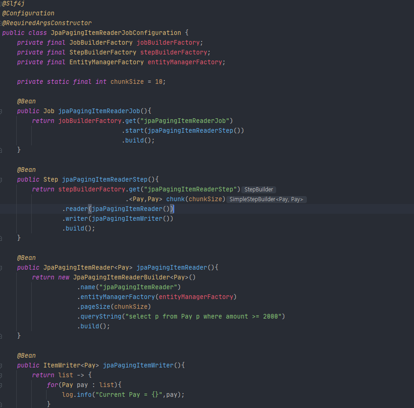Click the string "jpaPagingItemReaderJob"

pyautogui.click(x=185, y=121)
